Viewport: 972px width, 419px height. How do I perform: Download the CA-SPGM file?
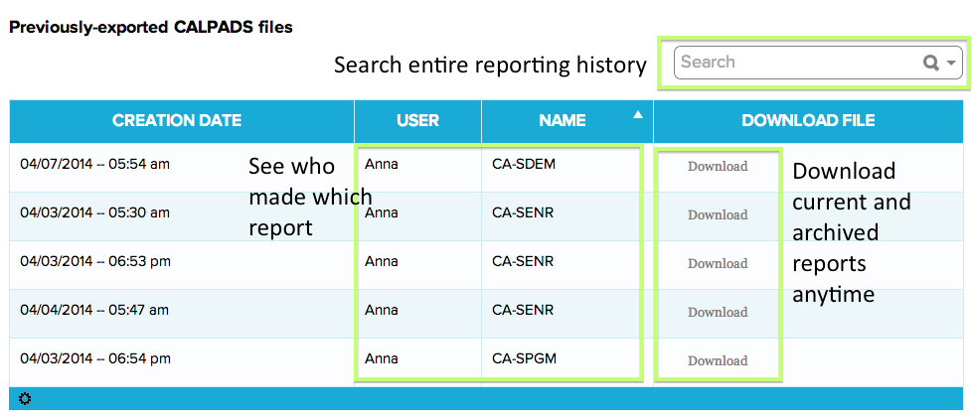718,360
